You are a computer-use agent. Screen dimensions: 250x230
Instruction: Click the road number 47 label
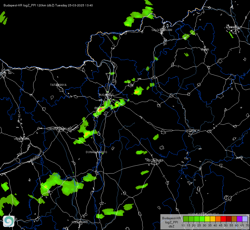pyautogui.click(x=237, y=193)
